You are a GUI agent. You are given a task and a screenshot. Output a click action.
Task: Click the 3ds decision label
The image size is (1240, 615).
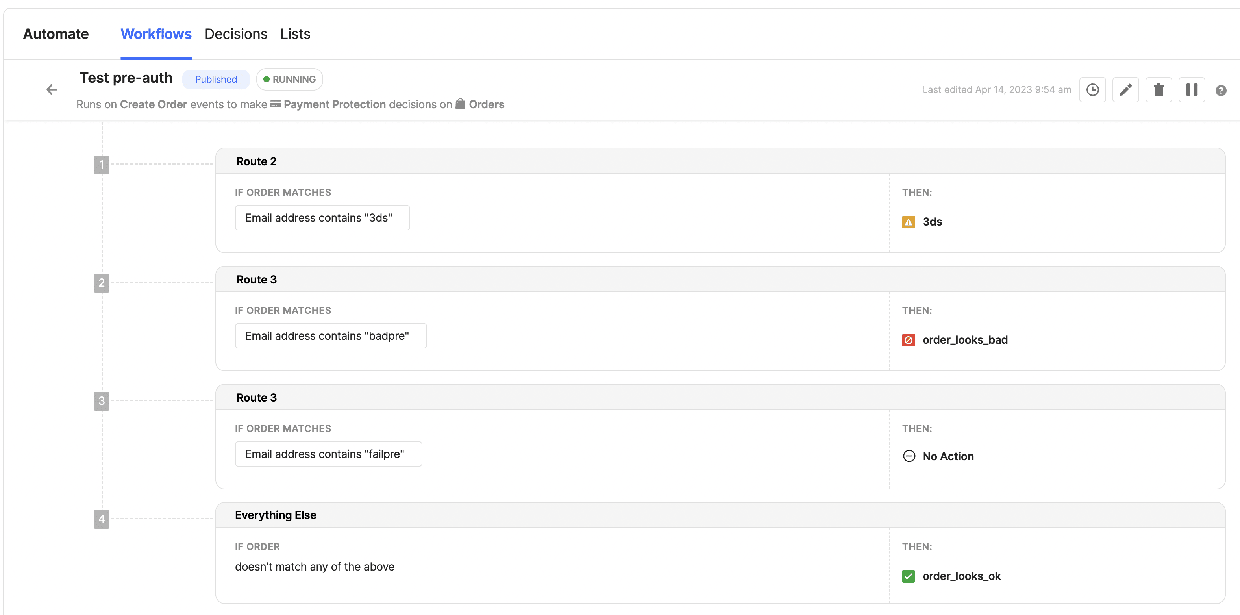coord(932,222)
